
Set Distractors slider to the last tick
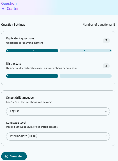pos(110,76)
